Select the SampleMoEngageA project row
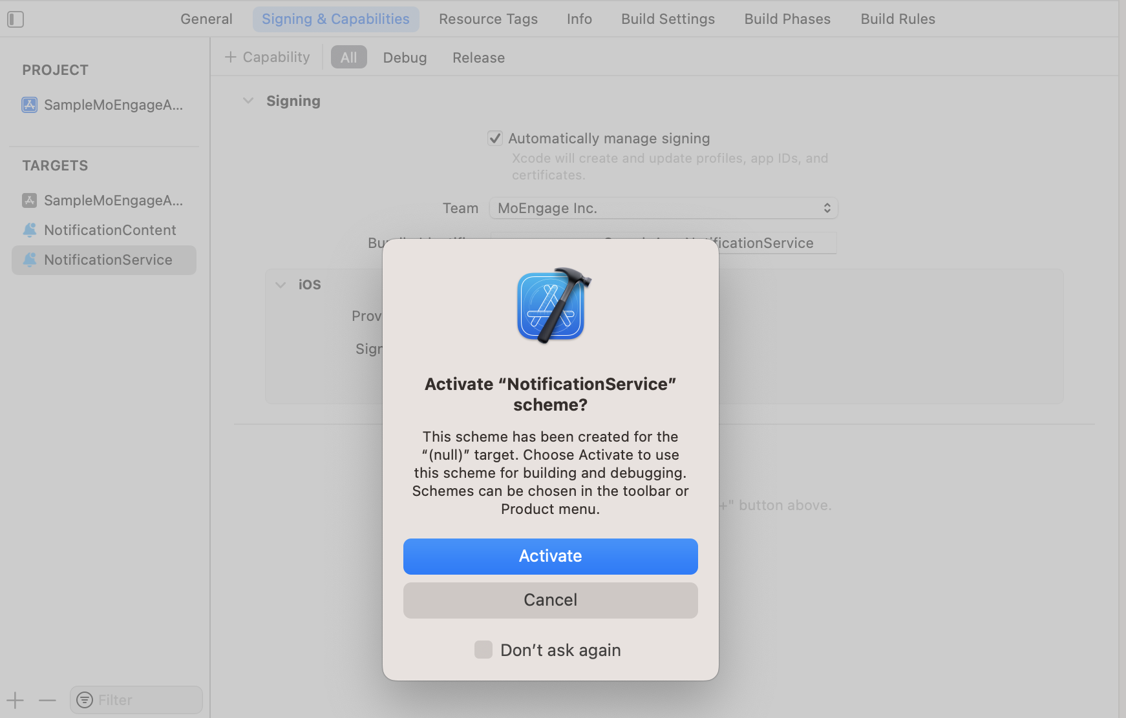This screenshot has height=718, width=1126. tap(104, 105)
